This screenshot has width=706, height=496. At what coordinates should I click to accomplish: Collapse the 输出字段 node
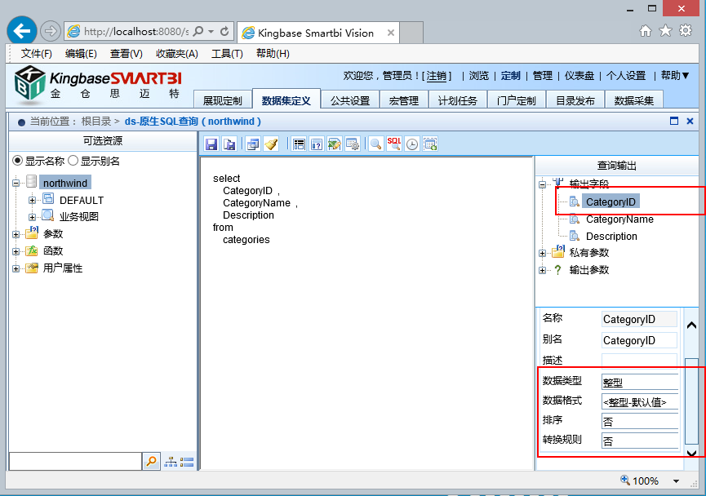tap(542, 184)
